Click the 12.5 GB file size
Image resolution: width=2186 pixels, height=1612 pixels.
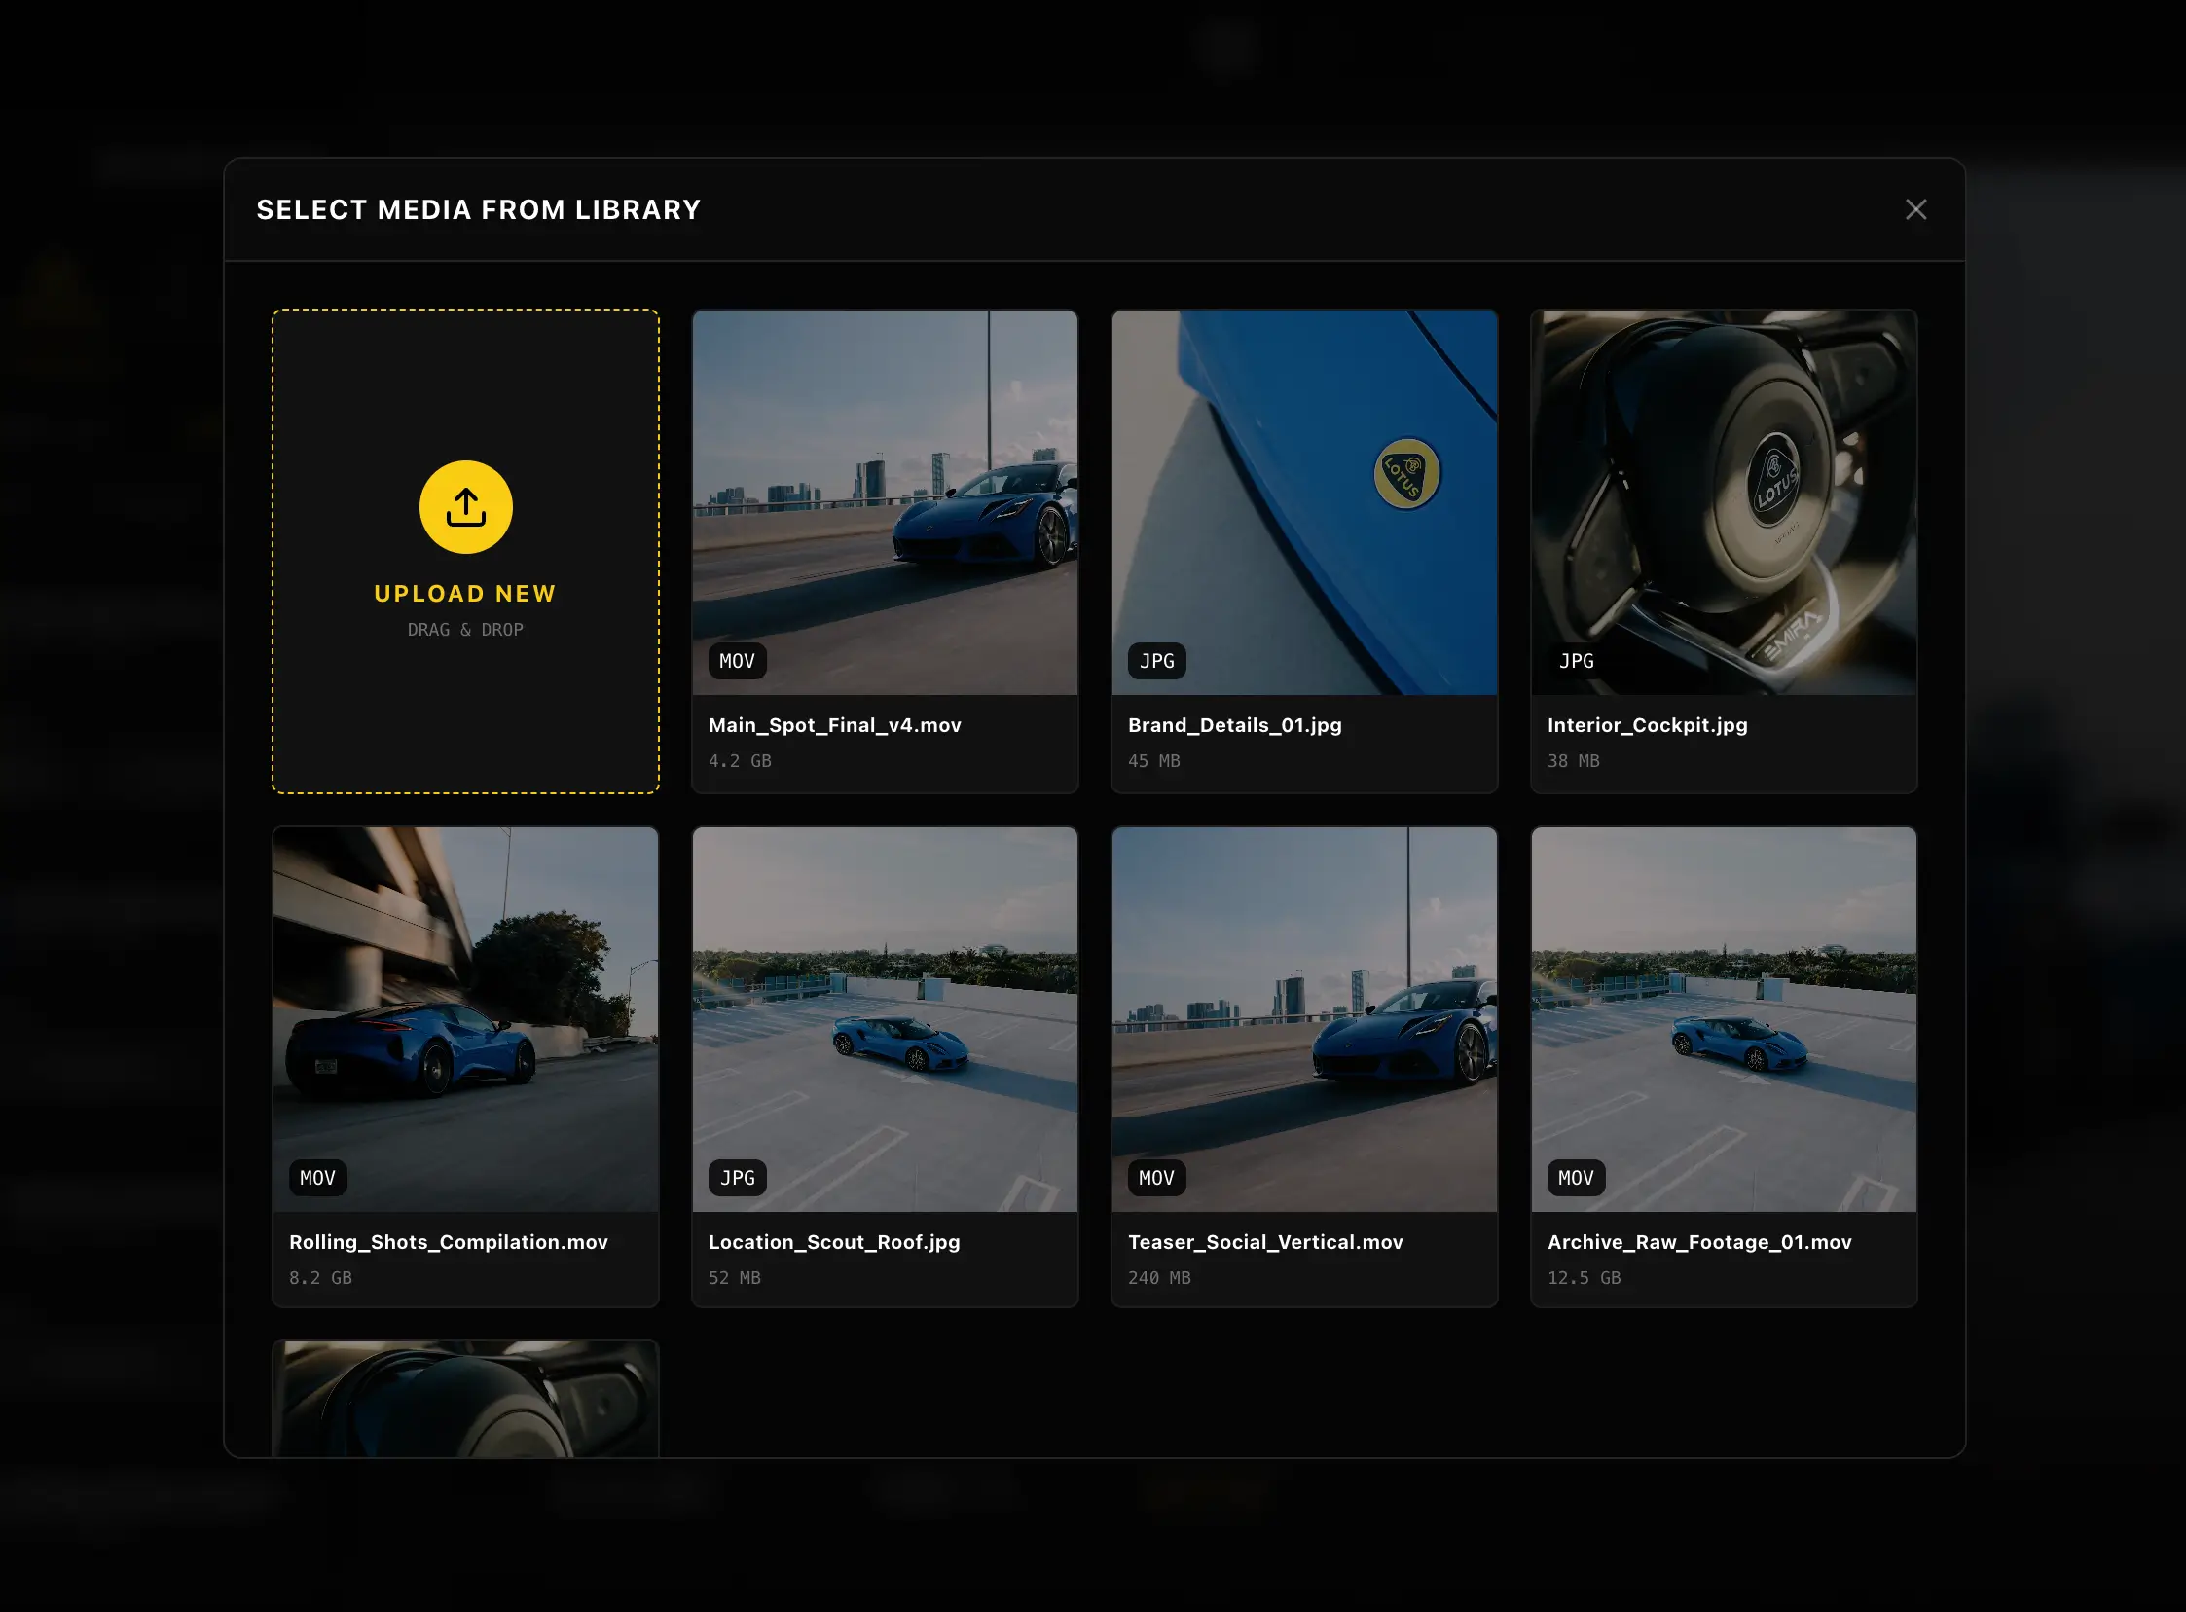coord(1585,1278)
